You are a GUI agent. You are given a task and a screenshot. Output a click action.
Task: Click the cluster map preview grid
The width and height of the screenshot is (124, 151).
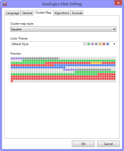coord(63,70)
